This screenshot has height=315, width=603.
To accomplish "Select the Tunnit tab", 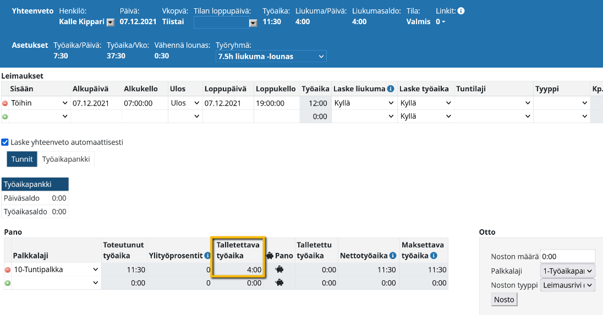I will tap(22, 159).
